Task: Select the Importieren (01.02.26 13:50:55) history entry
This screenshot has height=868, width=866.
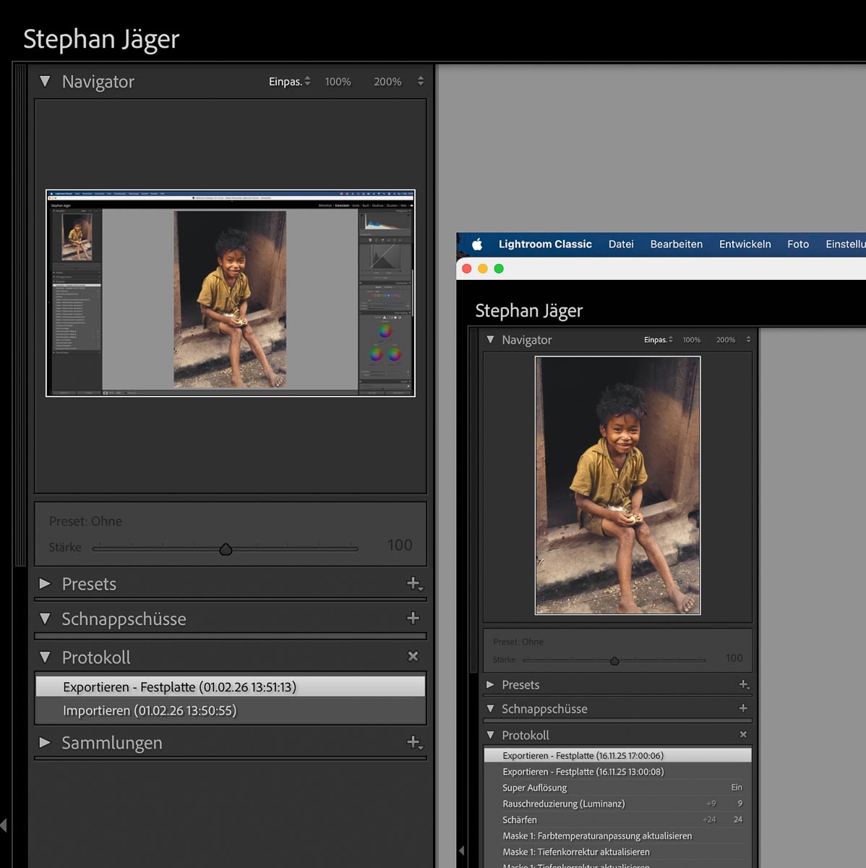Action: click(150, 711)
